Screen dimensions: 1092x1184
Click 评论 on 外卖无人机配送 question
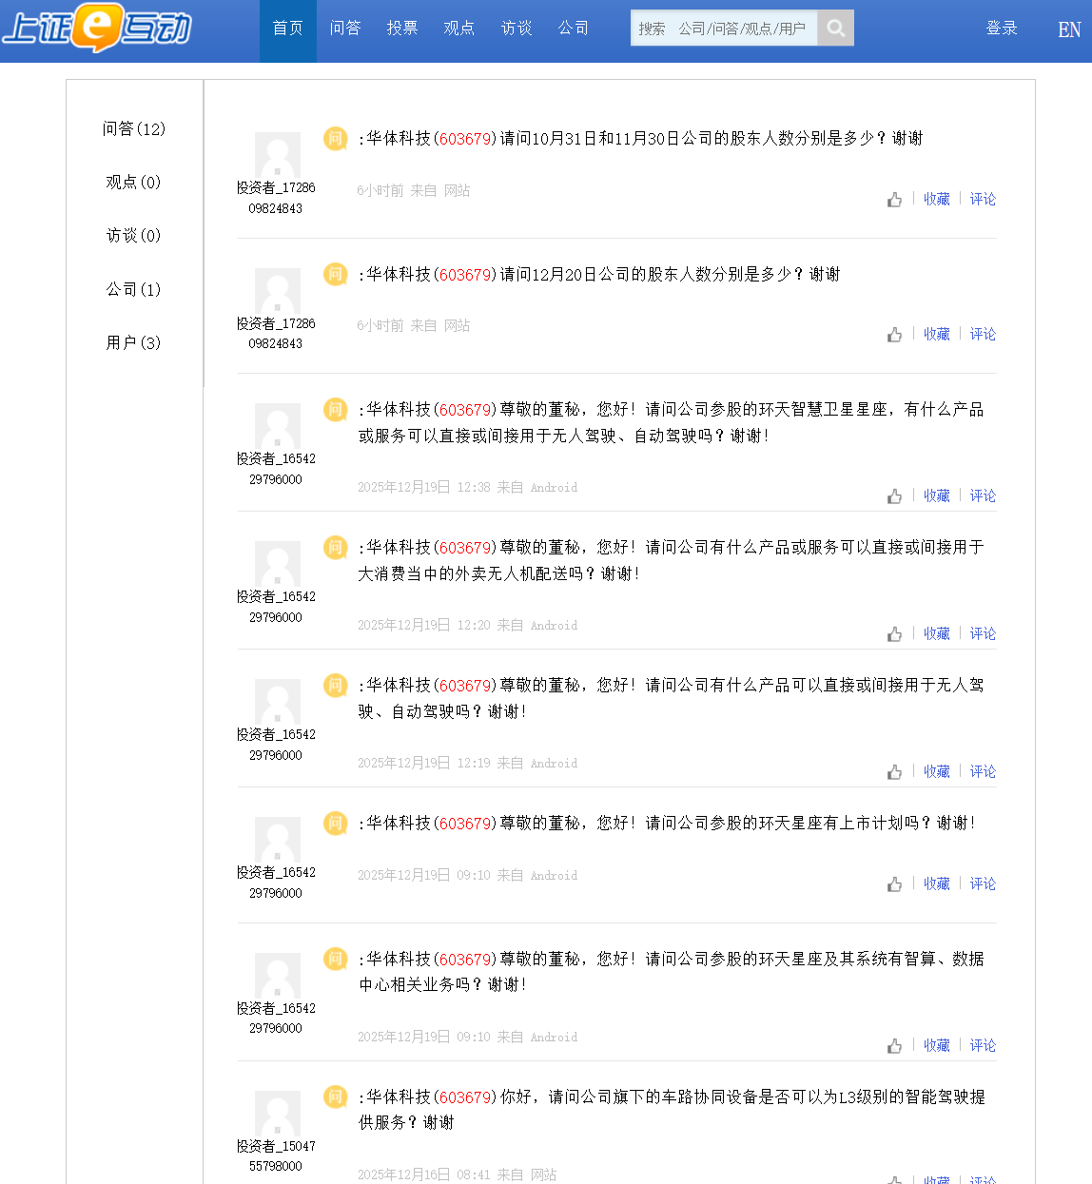pos(983,633)
